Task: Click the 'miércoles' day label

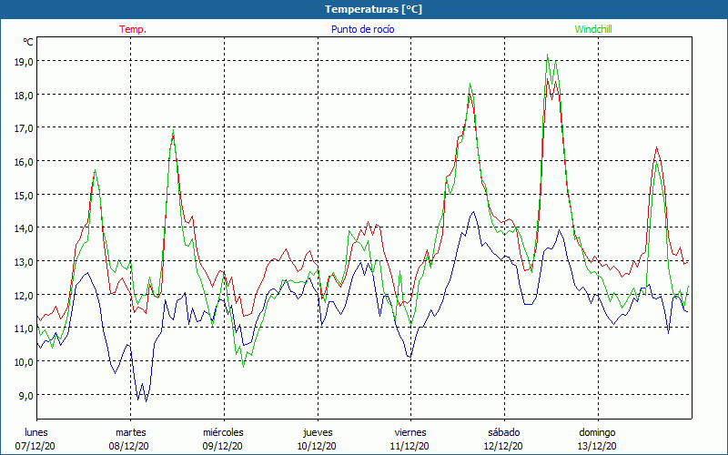Action: (x=223, y=432)
